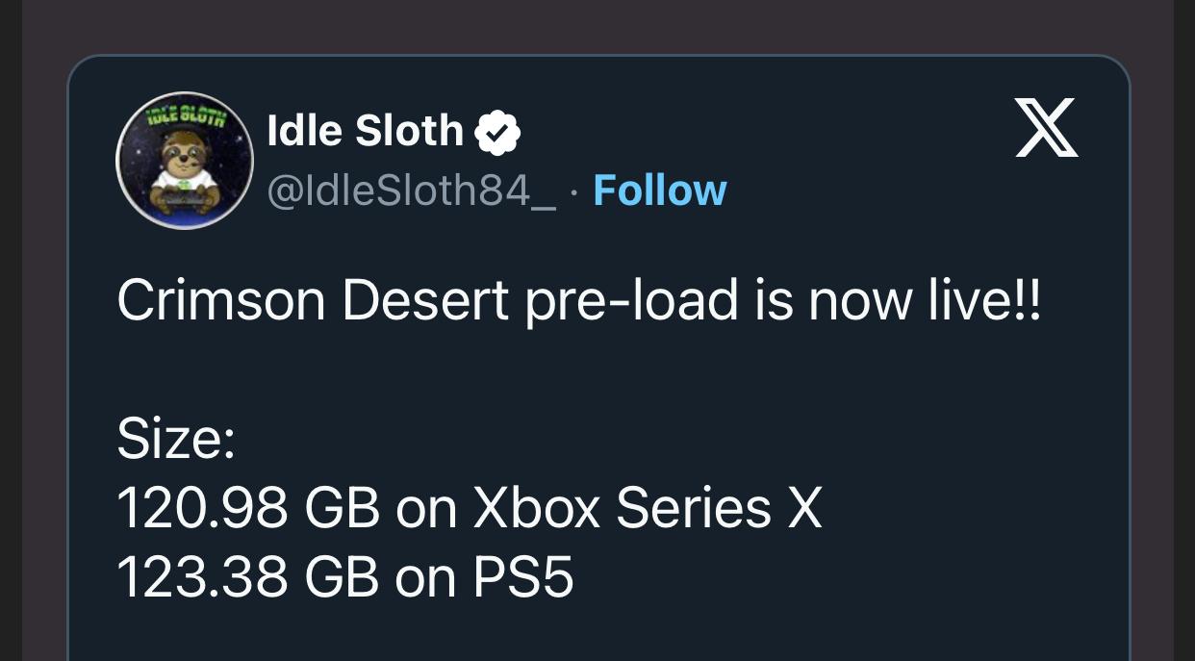
Task: Open Idle Sloth's profile avatar
Action: click(x=185, y=161)
